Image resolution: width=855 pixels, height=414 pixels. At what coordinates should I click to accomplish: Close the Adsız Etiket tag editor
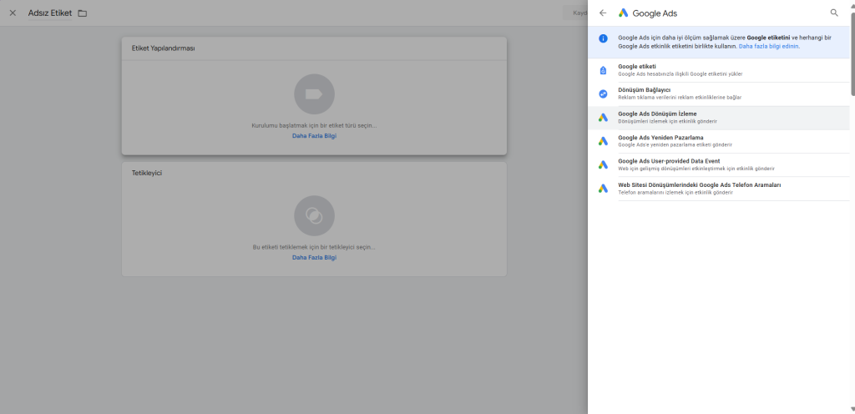[13, 13]
